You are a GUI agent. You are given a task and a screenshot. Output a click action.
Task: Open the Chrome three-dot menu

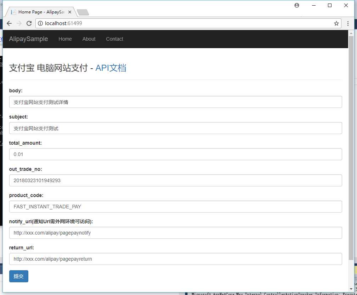click(348, 23)
